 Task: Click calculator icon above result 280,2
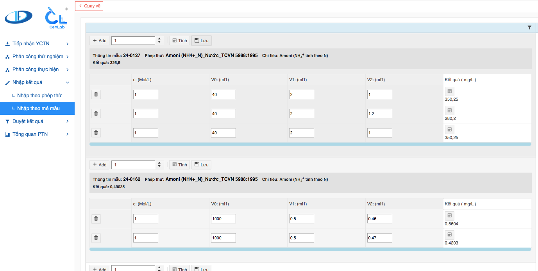pos(449,111)
